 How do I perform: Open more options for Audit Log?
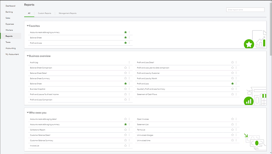pos(129,62)
